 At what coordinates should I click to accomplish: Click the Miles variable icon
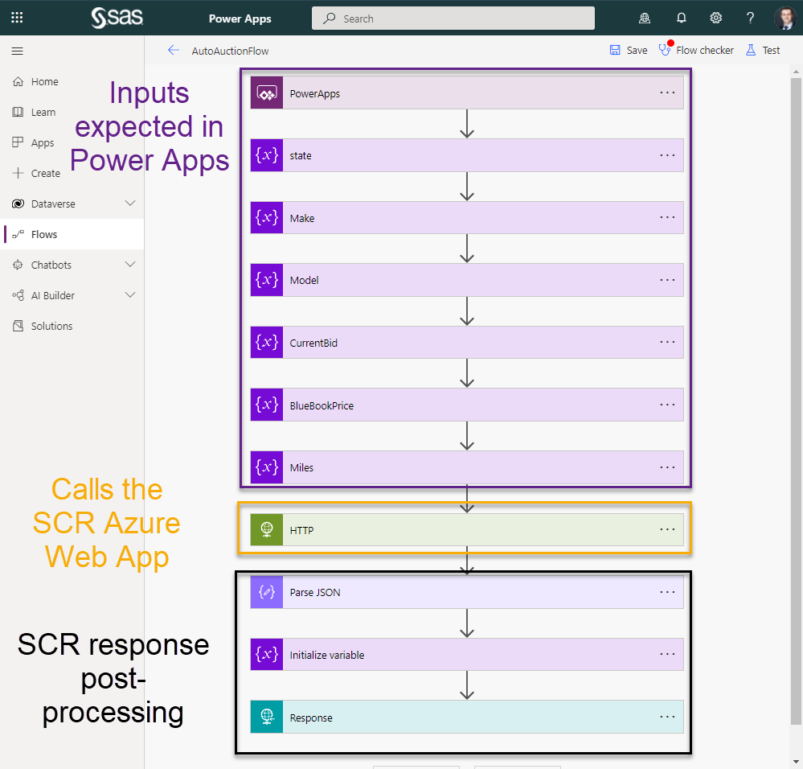(x=267, y=467)
